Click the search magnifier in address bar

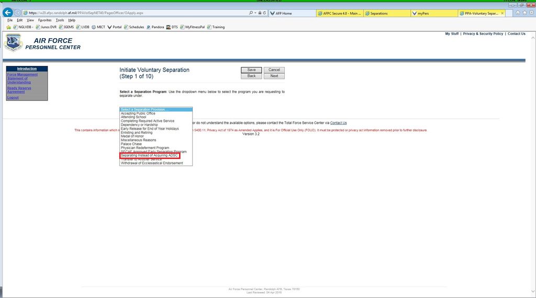pos(251,13)
